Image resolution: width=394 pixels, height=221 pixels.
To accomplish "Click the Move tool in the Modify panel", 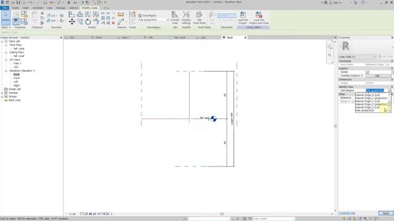I will [72, 21].
